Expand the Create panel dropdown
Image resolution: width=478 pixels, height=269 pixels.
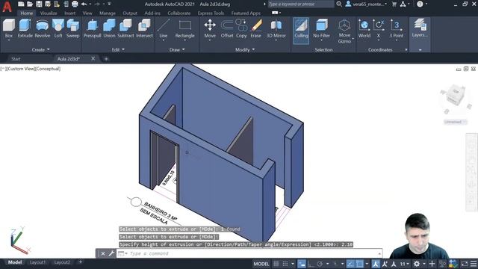(x=40, y=49)
